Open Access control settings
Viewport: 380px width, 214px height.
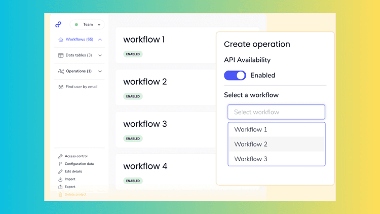[76, 156]
